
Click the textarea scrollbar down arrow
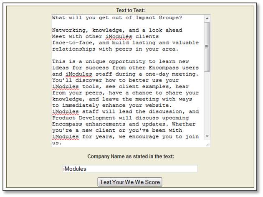coord(207,136)
